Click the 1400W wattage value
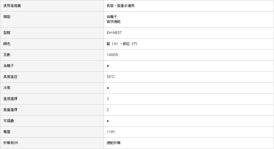The image size is (274, 149). click(112, 55)
